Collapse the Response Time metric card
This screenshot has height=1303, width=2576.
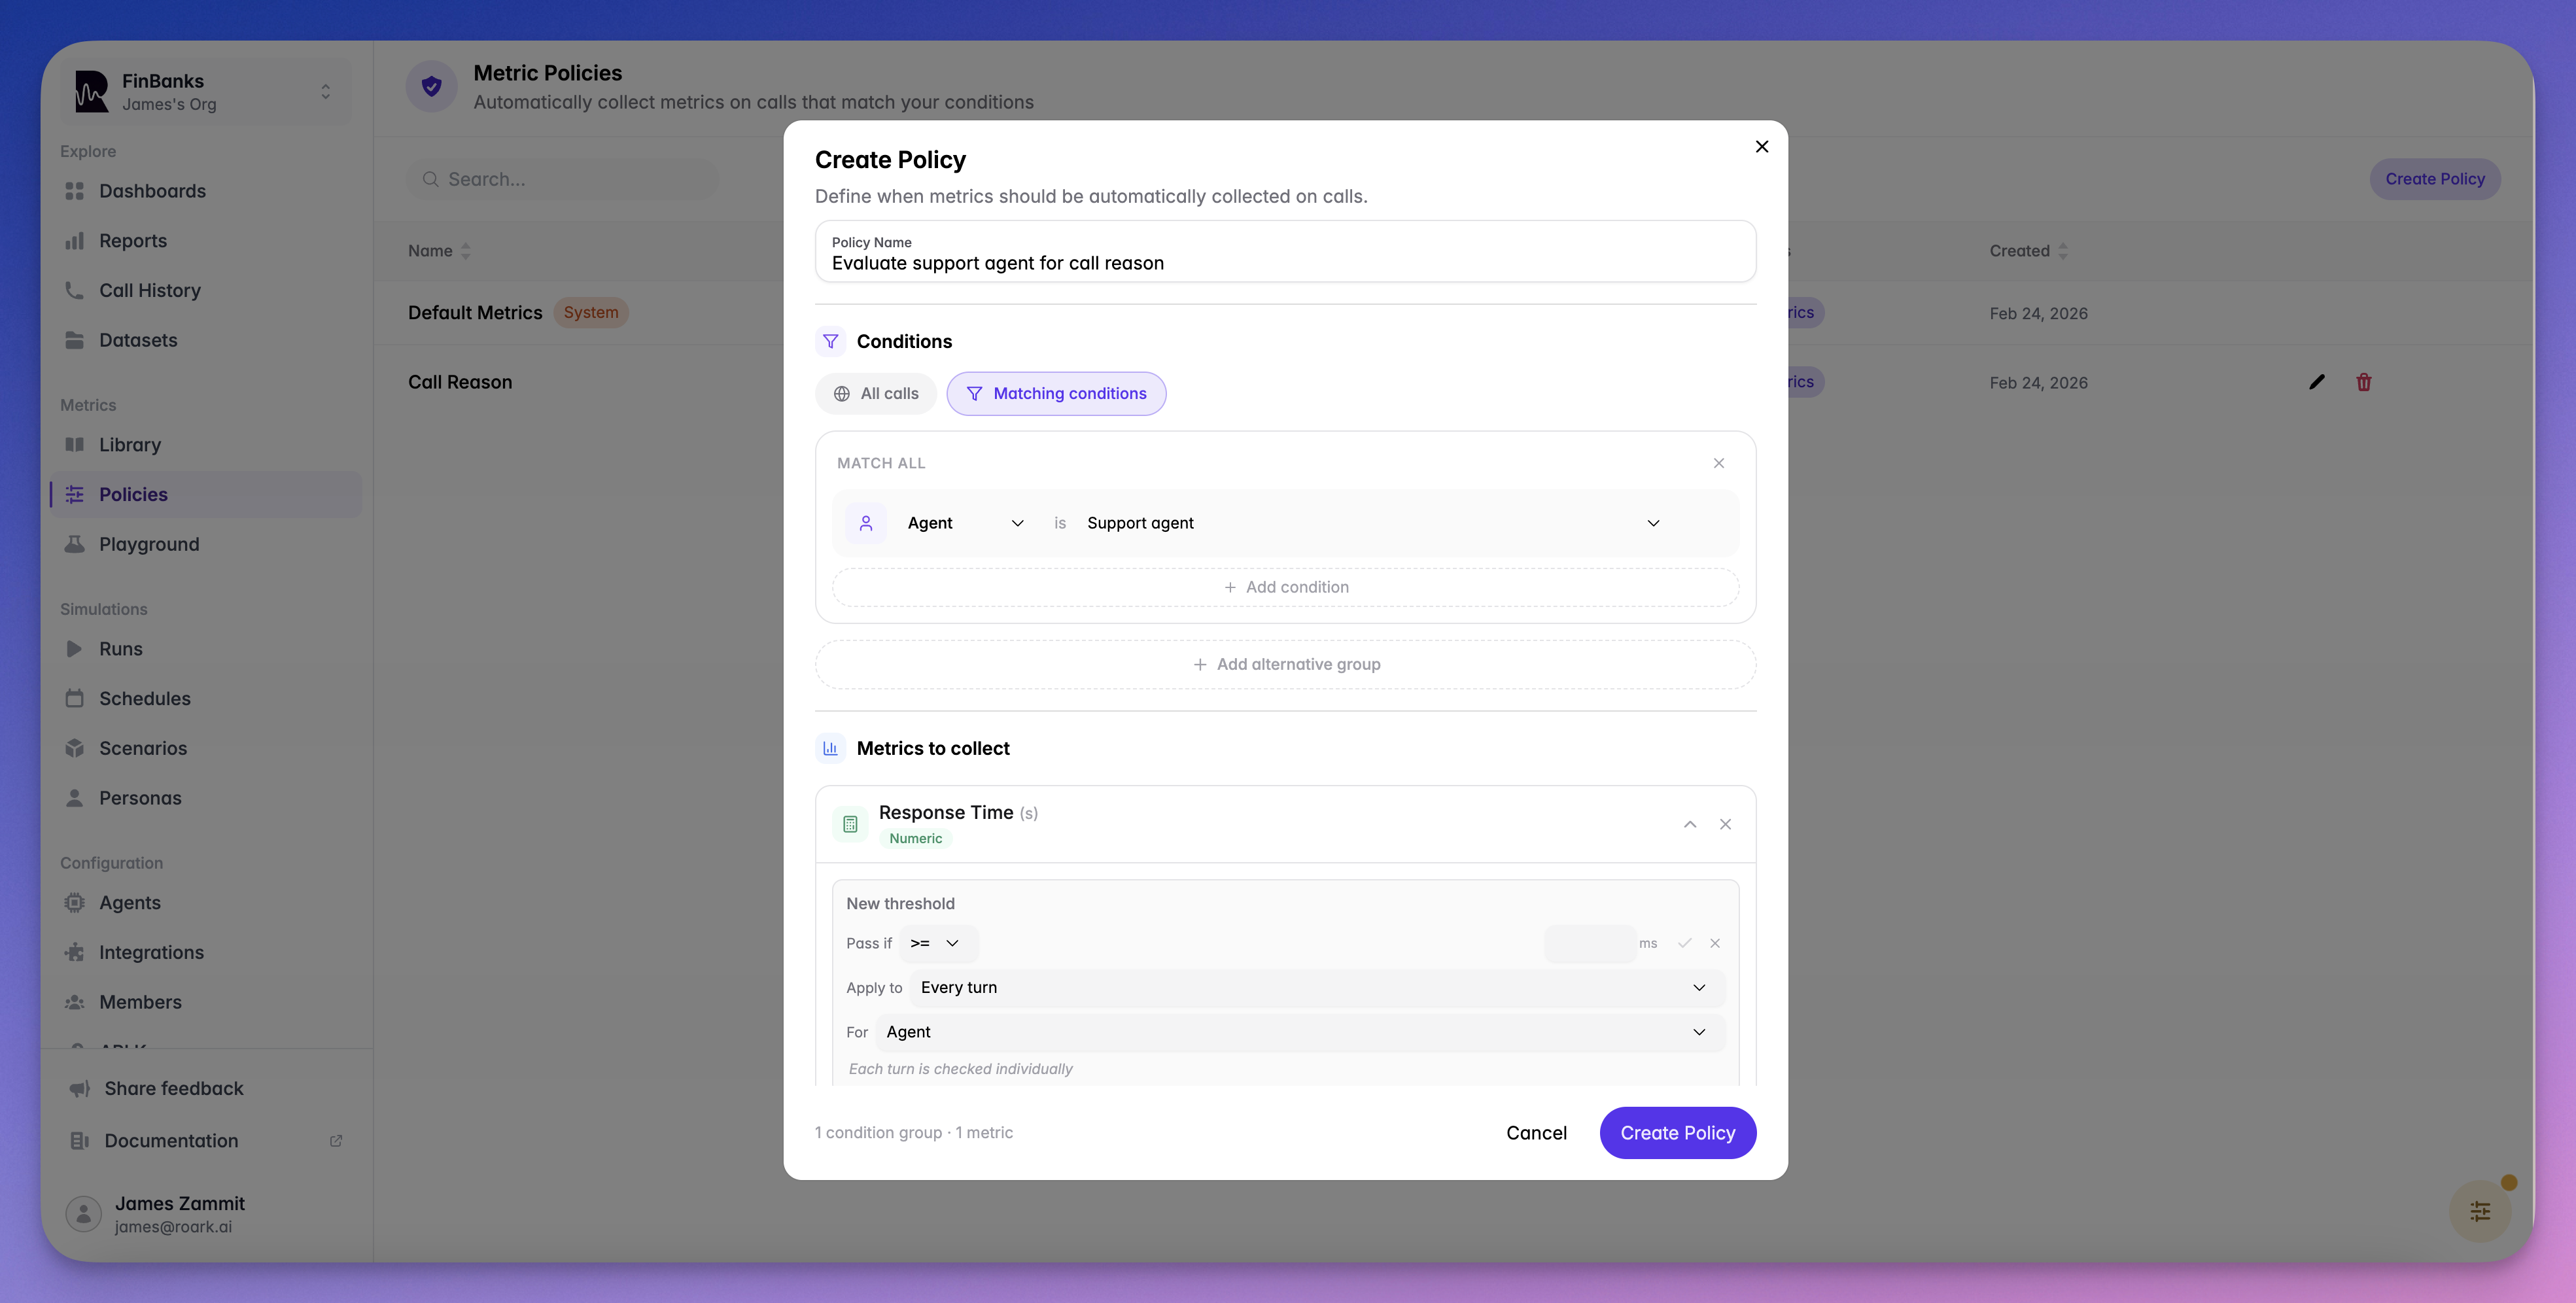pos(1690,824)
